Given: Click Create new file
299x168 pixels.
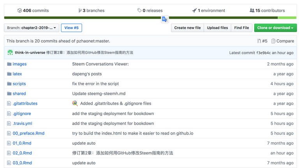Looking at the screenshot, I should [x=187, y=28].
